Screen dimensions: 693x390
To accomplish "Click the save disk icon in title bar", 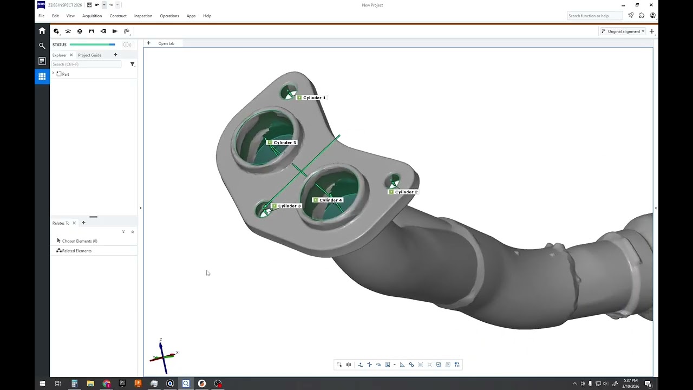I will point(89,5).
